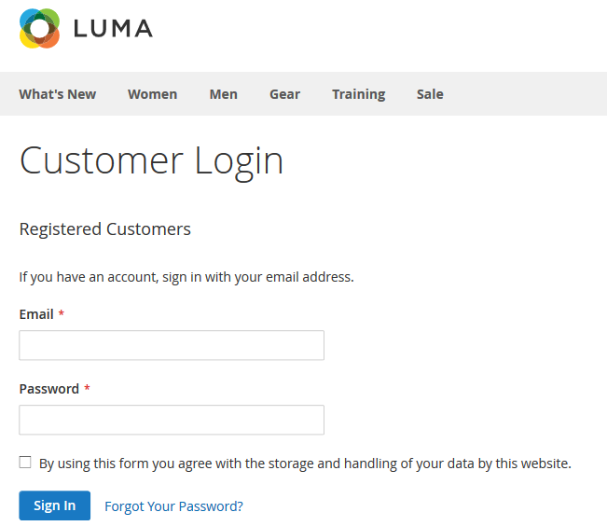Open the Women category menu
This screenshot has width=607, height=526.
153,94
